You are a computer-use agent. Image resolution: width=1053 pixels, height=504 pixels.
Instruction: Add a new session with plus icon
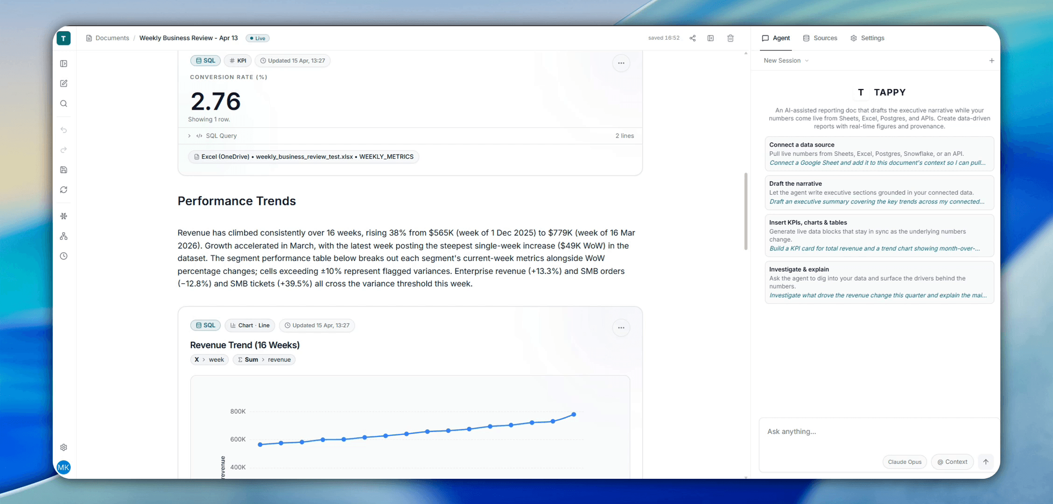(991, 61)
